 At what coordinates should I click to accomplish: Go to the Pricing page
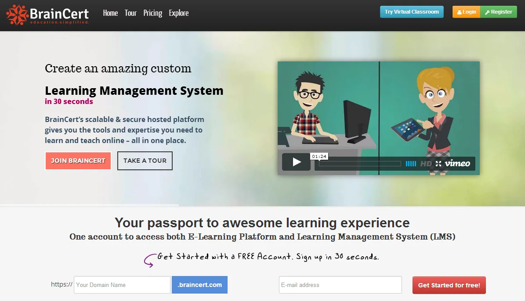click(153, 13)
